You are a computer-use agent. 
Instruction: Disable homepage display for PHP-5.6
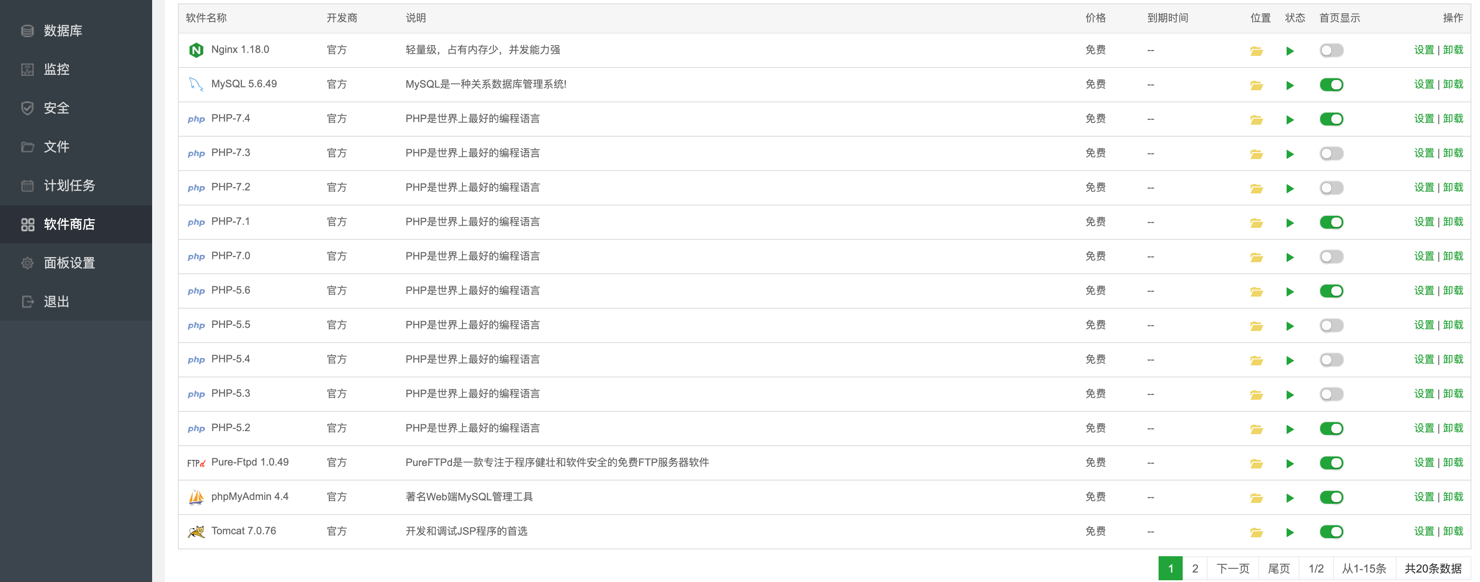pos(1331,291)
